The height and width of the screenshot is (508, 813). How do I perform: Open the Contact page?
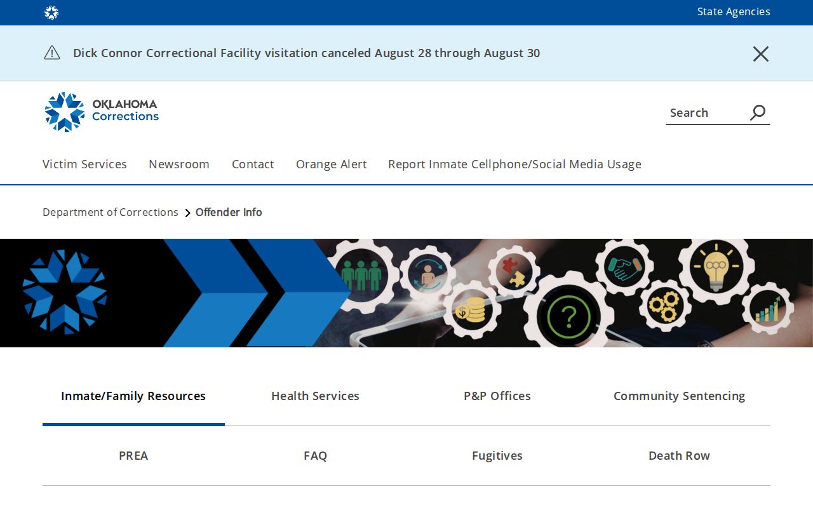click(253, 164)
